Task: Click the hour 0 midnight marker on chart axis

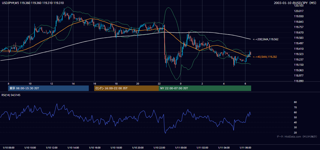Action: point(181,83)
